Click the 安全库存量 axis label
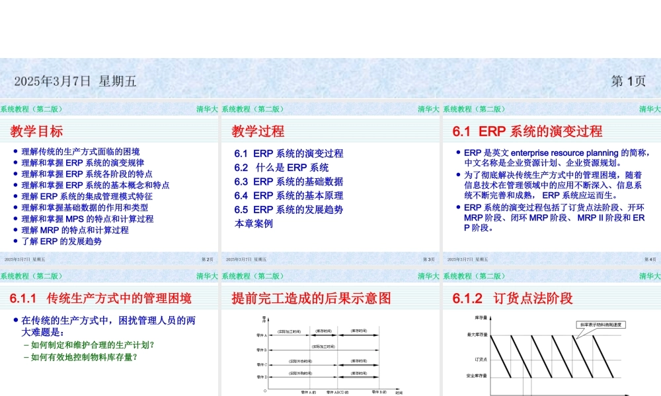Screen dimensions: 661x396 coord(477,376)
